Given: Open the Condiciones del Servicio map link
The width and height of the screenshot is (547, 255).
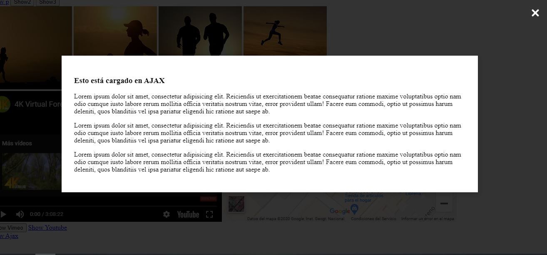Looking at the screenshot, I should [373, 219].
